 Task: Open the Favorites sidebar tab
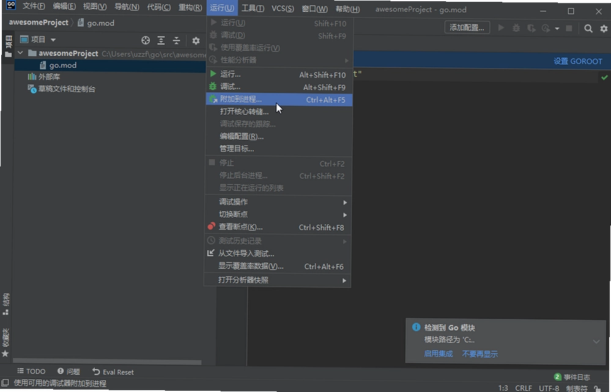[5, 343]
